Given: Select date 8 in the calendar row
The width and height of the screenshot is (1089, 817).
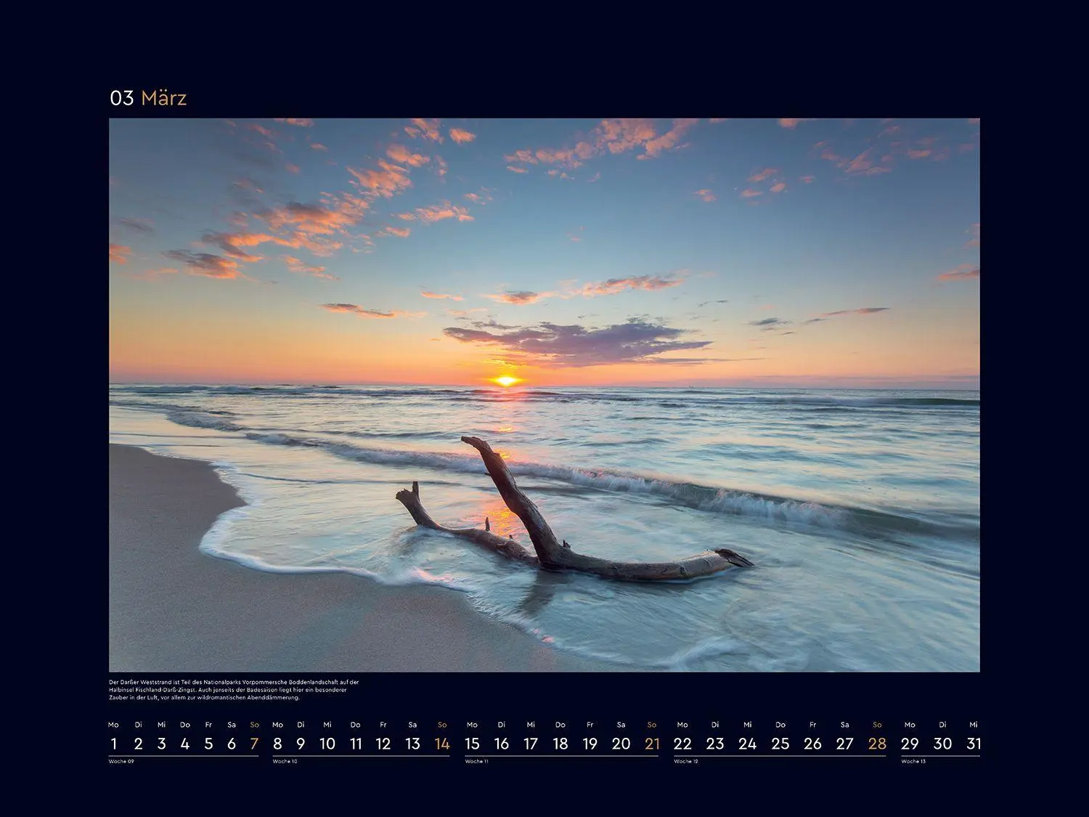Looking at the screenshot, I should tap(277, 744).
